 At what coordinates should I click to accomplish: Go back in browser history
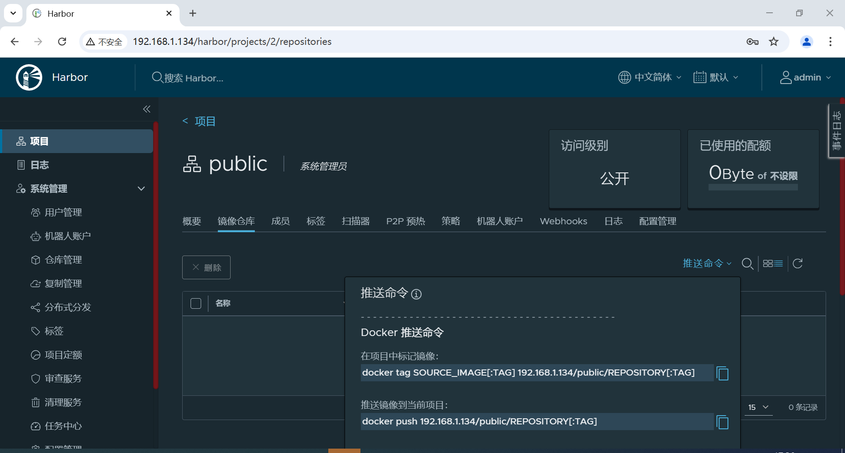15,42
